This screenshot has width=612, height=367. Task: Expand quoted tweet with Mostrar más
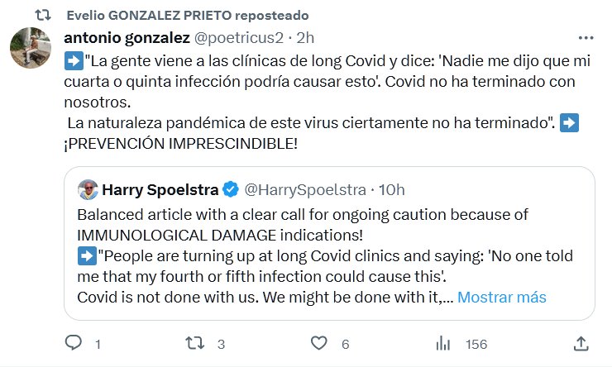501,297
